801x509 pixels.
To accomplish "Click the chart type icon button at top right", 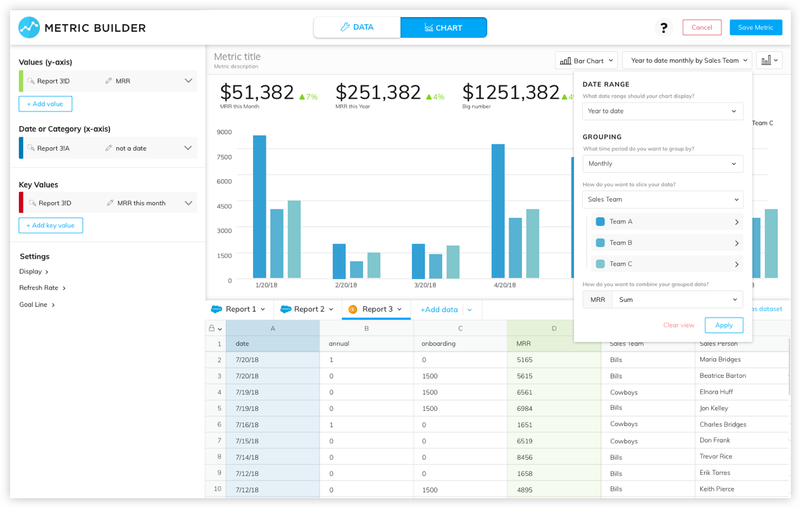I will (x=769, y=60).
